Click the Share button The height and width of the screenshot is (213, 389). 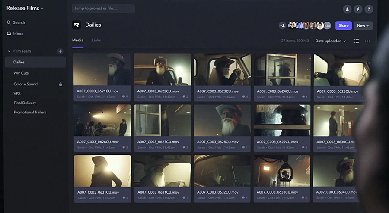point(343,25)
